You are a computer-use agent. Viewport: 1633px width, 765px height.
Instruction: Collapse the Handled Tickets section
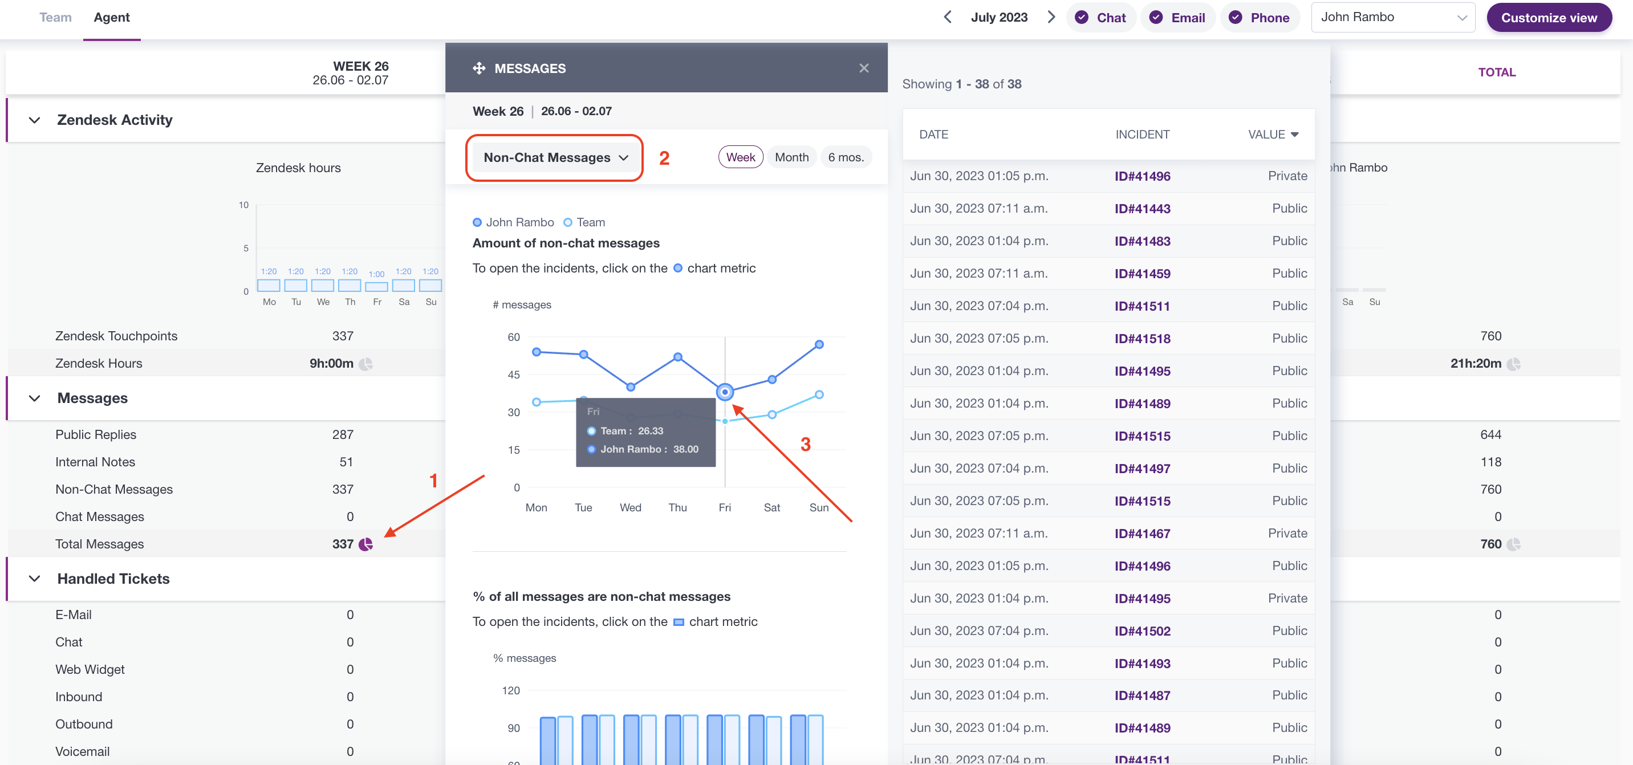[35, 579]
